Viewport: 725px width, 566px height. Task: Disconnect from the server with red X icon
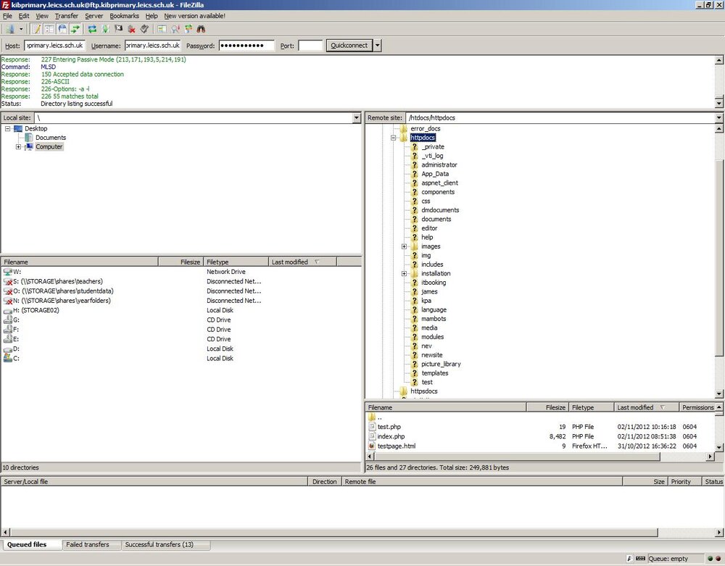tap(131, 29)
